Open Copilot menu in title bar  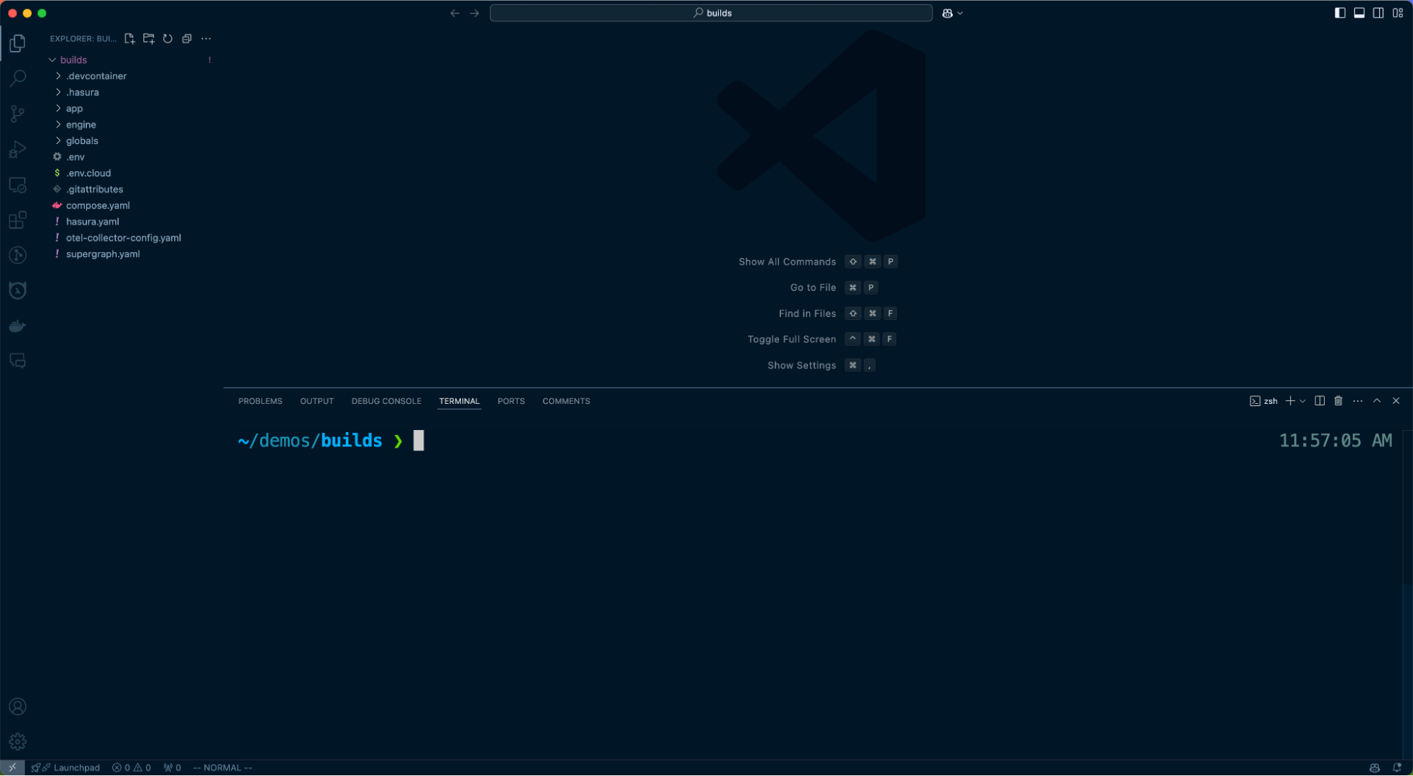pos(952,13)
